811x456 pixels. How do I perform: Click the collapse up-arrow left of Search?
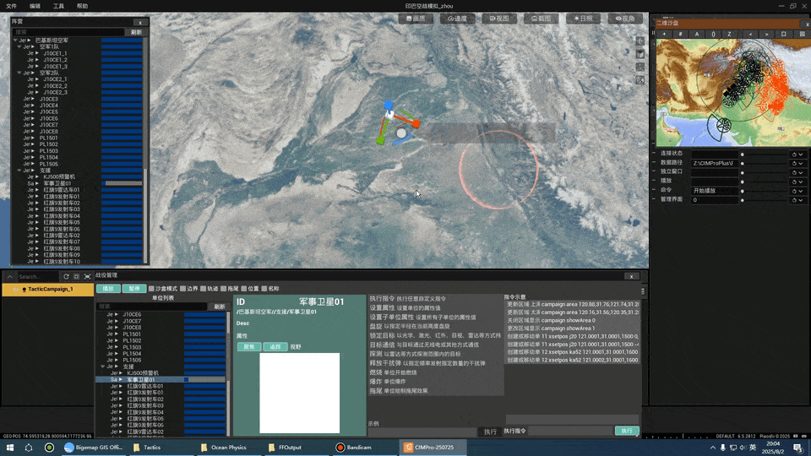(x=10, y=277)
